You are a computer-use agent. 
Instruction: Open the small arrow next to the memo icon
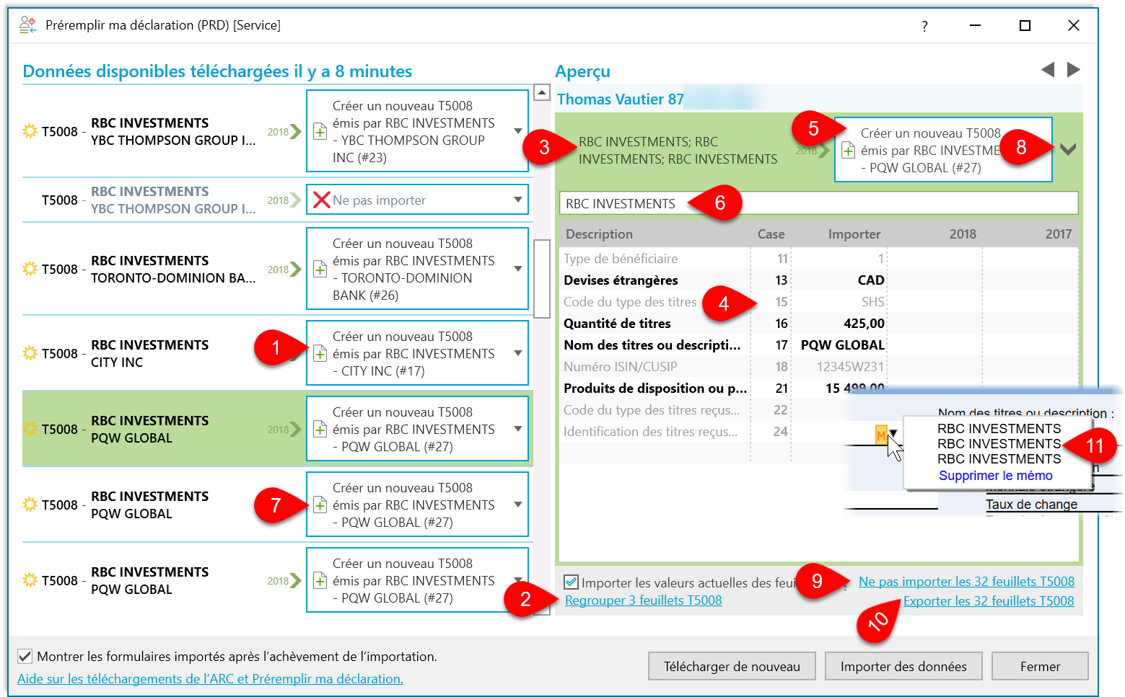[893, 433]
